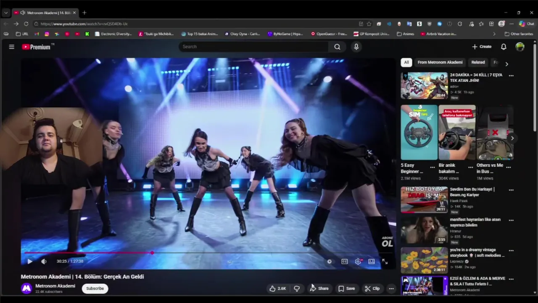The image size is (538, 303).
Task: Show more bookmarks overflow chevron
Action: (494, 34)
